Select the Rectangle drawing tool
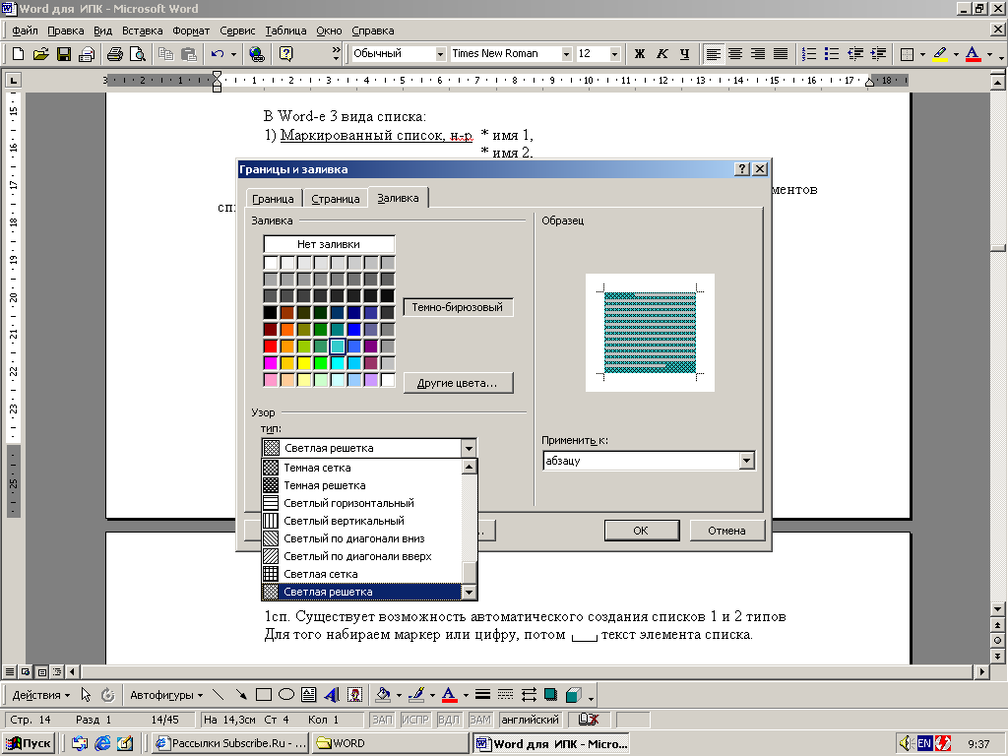1008x756 pixels. pos(264,694)
